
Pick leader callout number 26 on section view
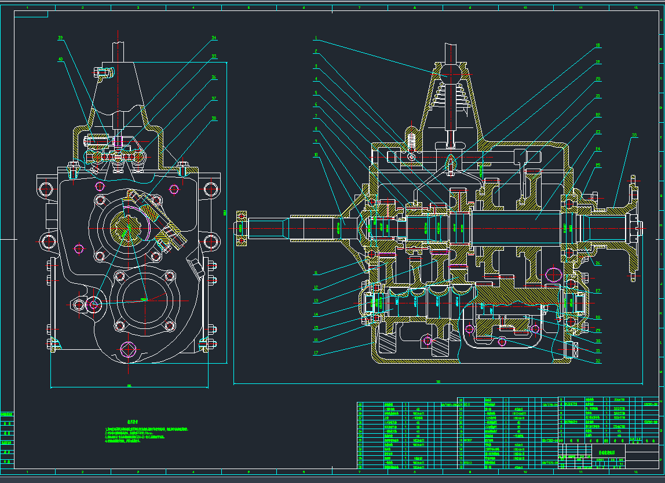pos(598,263)
